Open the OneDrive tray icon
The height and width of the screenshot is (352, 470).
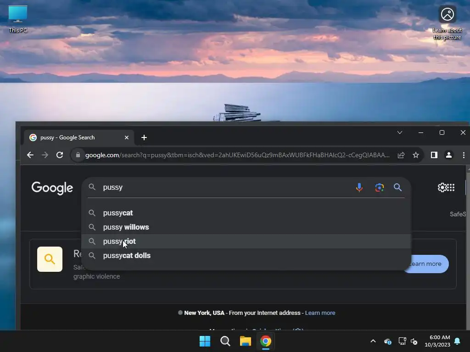387,341
